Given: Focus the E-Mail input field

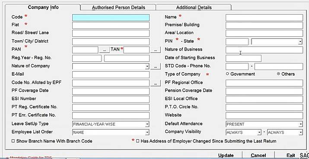Looking at the screenshot, I should (x=111, y=75).
